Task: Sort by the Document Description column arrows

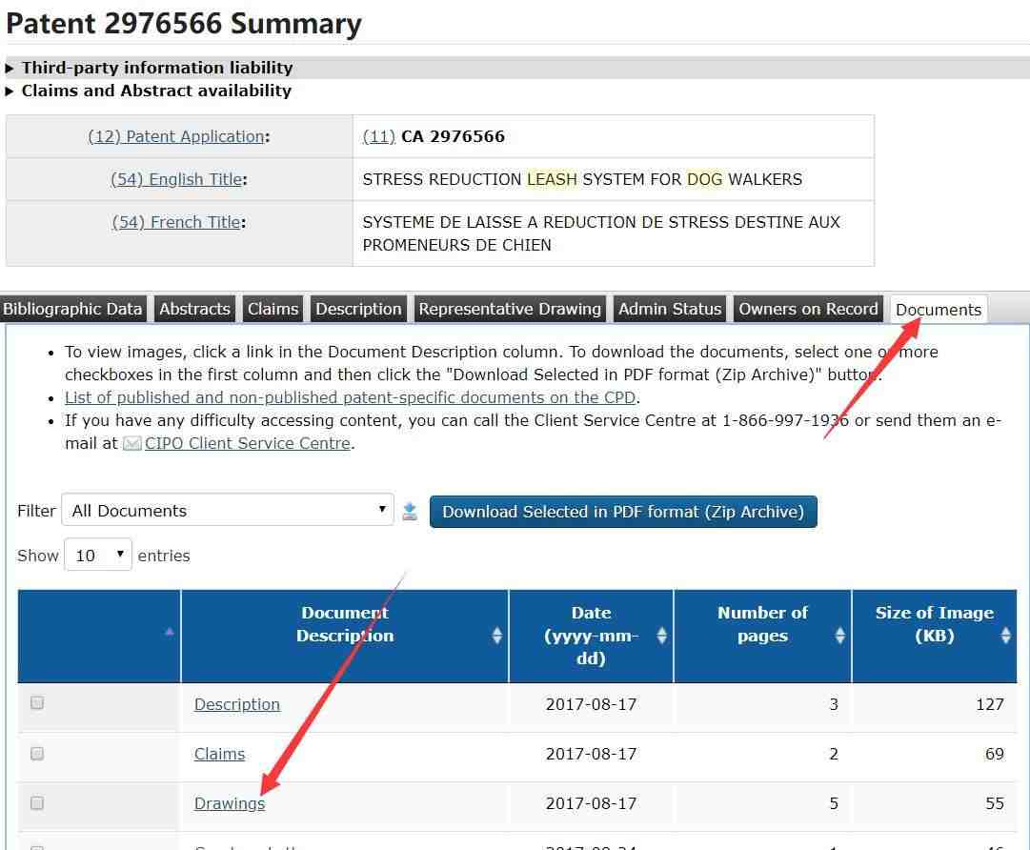Action: [x=496, y=636]
